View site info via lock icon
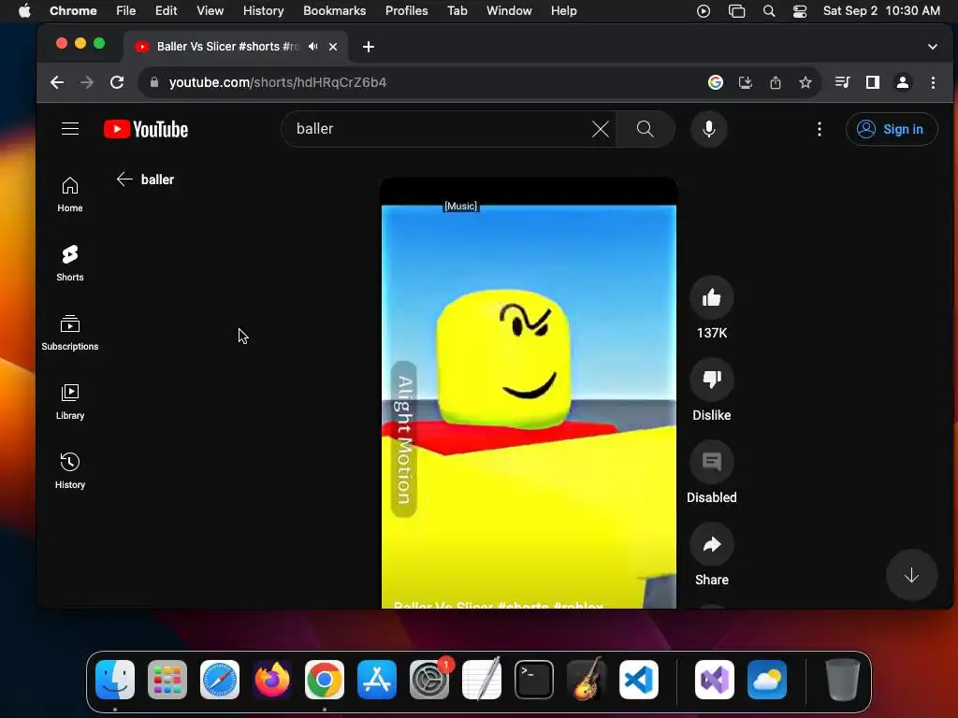Image resolution: width=958 pixels, height=718 pixels. (x=154, y=82)
